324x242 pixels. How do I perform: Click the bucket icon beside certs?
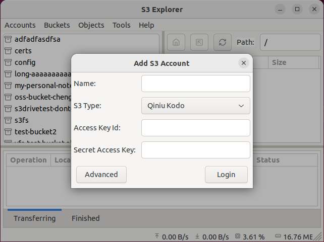[8, 51]
